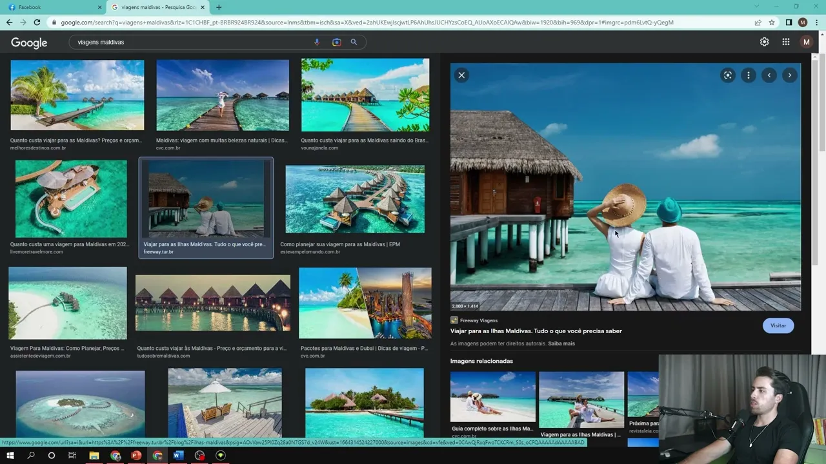The height and width of the screenshot is (464, 826).
Task: Open Google account avatar on page
Action: pos(806,42)
